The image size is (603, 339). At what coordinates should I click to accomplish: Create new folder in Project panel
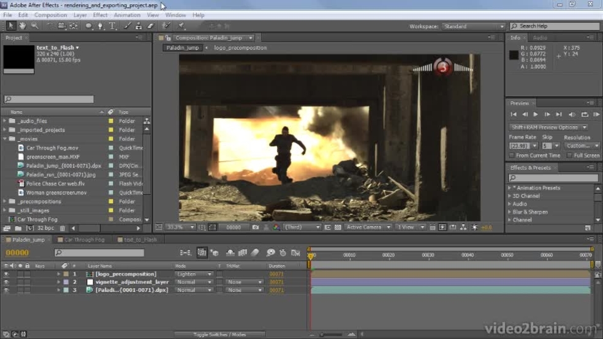pos(18,228)
